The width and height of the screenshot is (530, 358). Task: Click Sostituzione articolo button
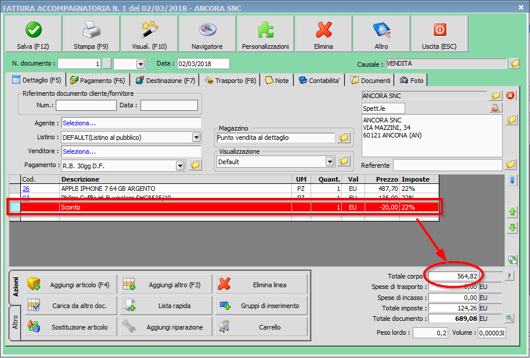pyautogui.click(x=71, y=327)
